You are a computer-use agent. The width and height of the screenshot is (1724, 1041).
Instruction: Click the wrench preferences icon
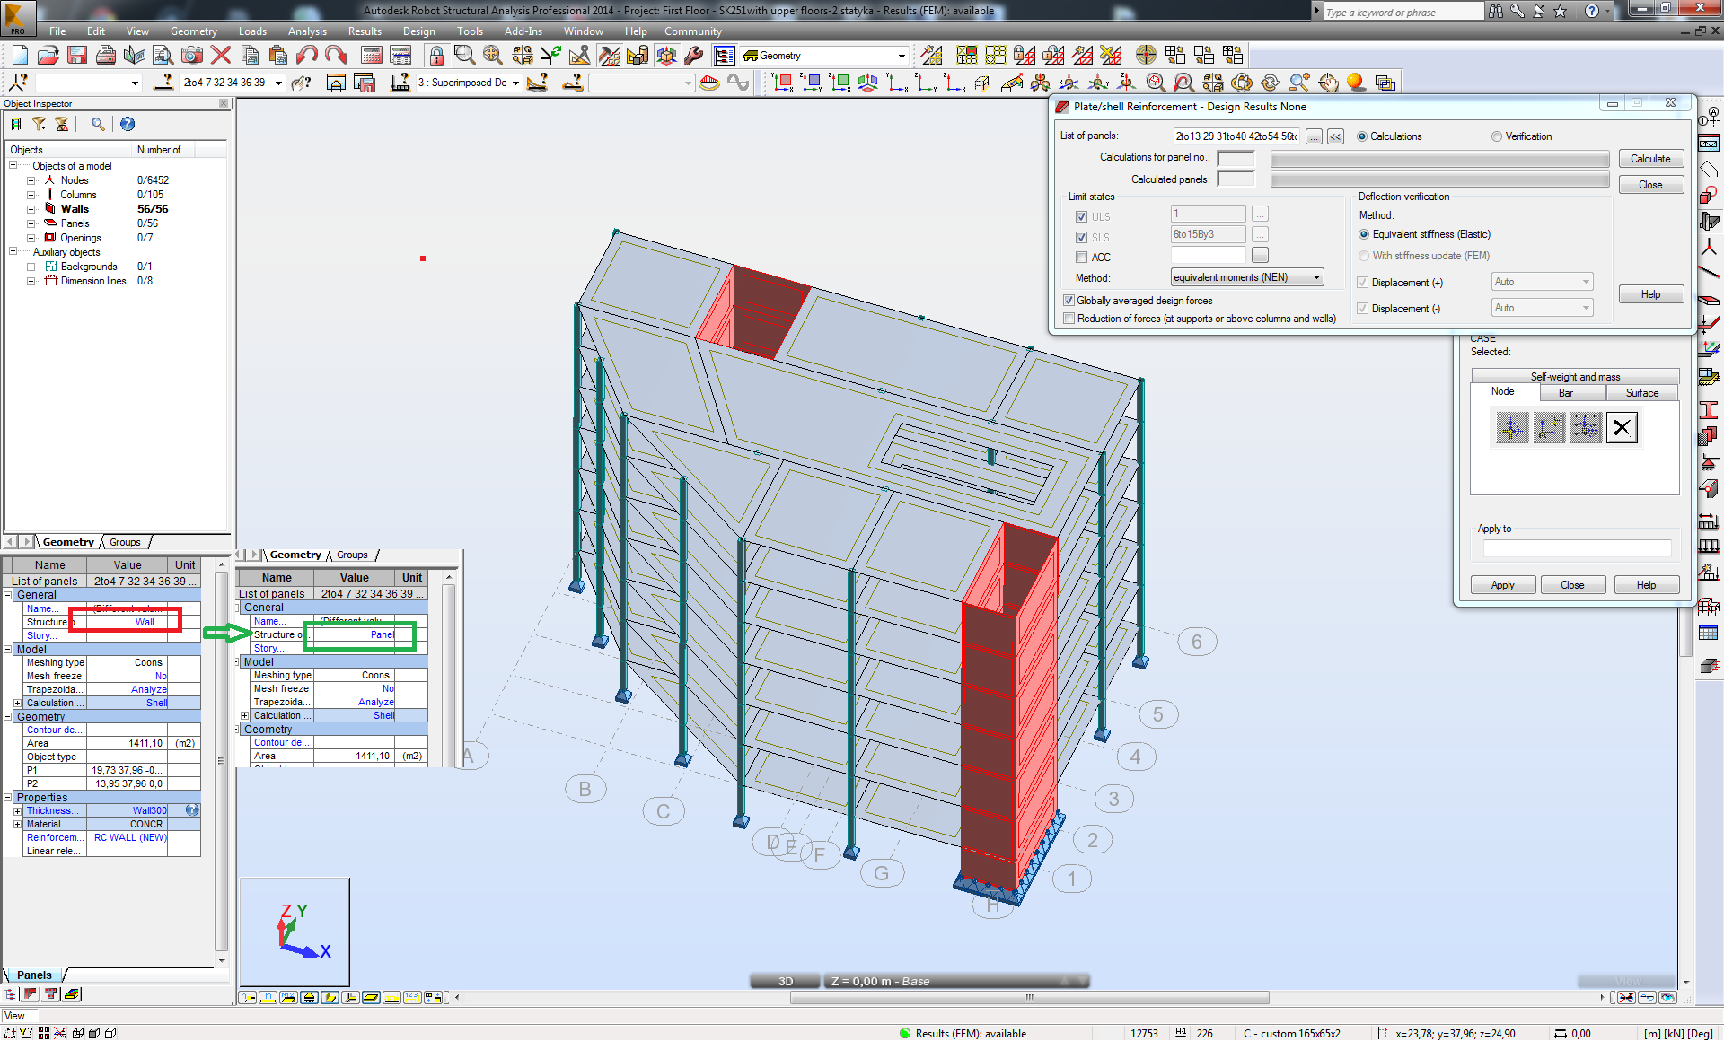(x=693, y=56)
